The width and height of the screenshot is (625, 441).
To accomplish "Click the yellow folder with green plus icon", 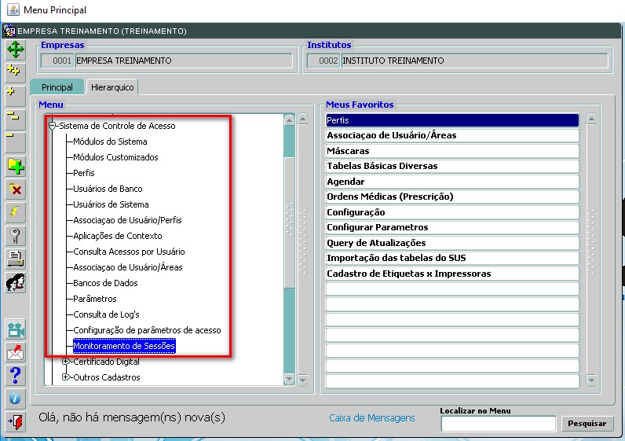I will click(15, 167).
